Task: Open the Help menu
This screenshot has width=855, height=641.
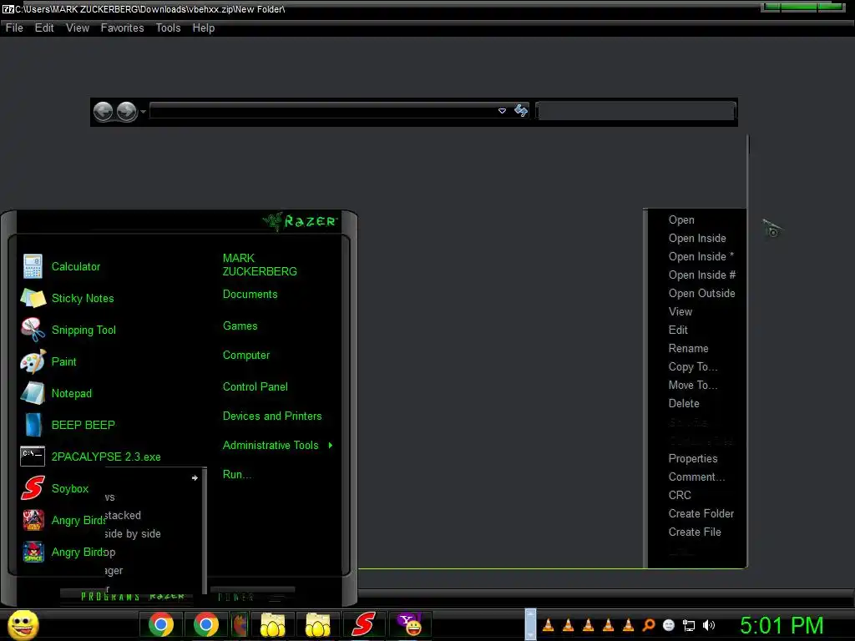Action: point(204,28)
